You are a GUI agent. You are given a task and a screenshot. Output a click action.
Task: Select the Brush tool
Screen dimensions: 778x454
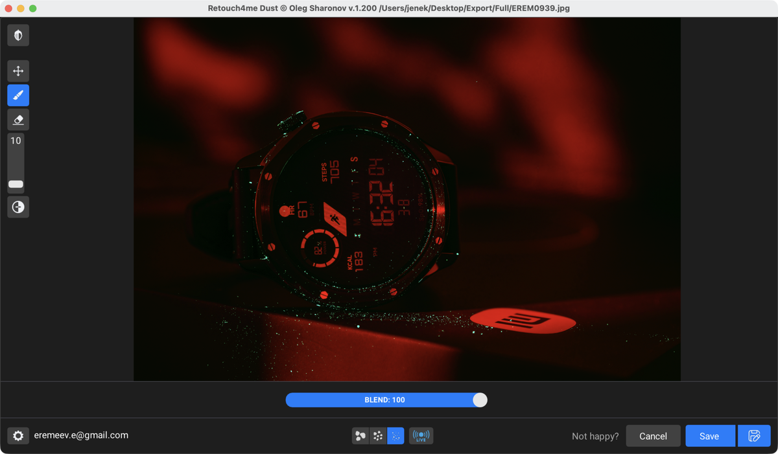tap(18, 95)
